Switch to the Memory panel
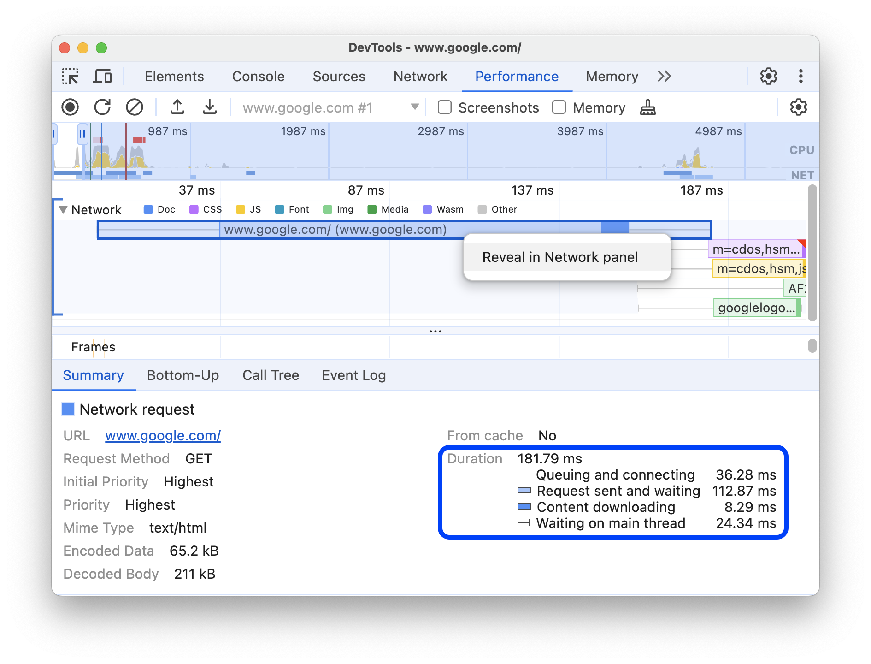The width and height of the screenshot is (871, 664). click(x=612, y=76)
